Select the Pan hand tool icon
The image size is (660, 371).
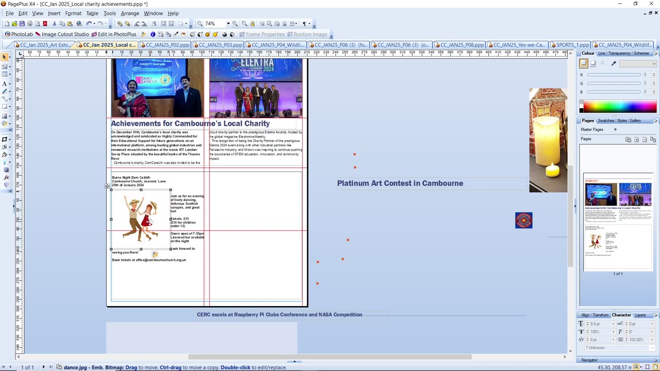(x=253, y=24)
